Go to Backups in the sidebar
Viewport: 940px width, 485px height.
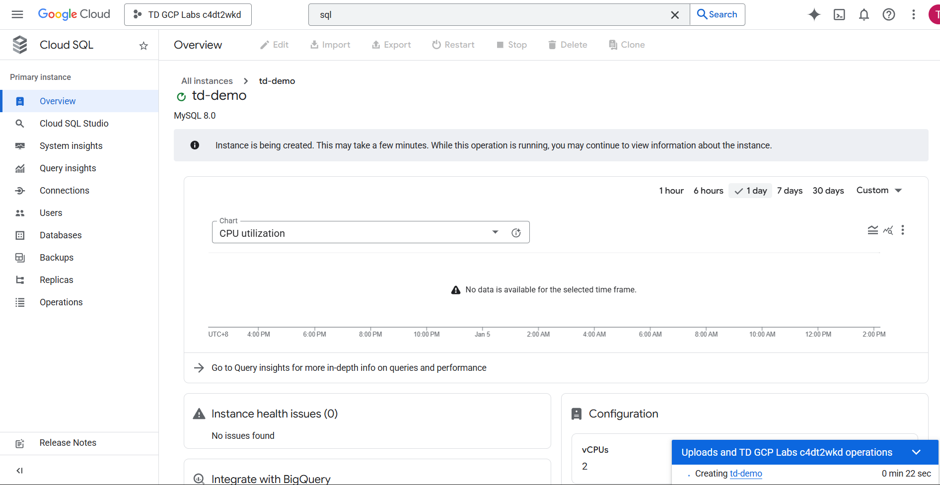point(57,258)
